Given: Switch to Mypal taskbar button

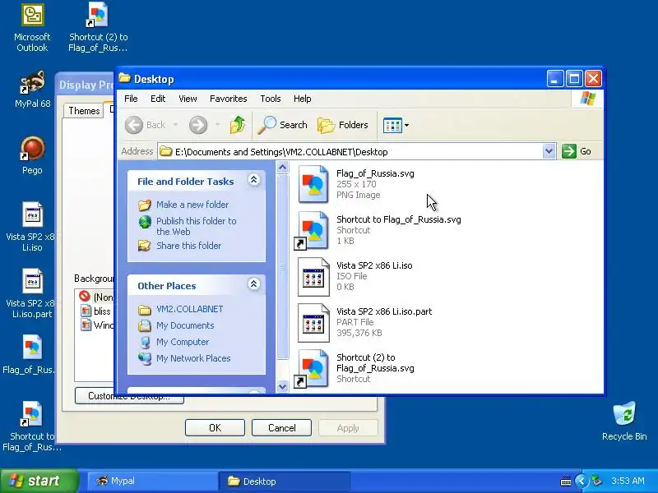Looking at the screenshot, I should (151, 481).
